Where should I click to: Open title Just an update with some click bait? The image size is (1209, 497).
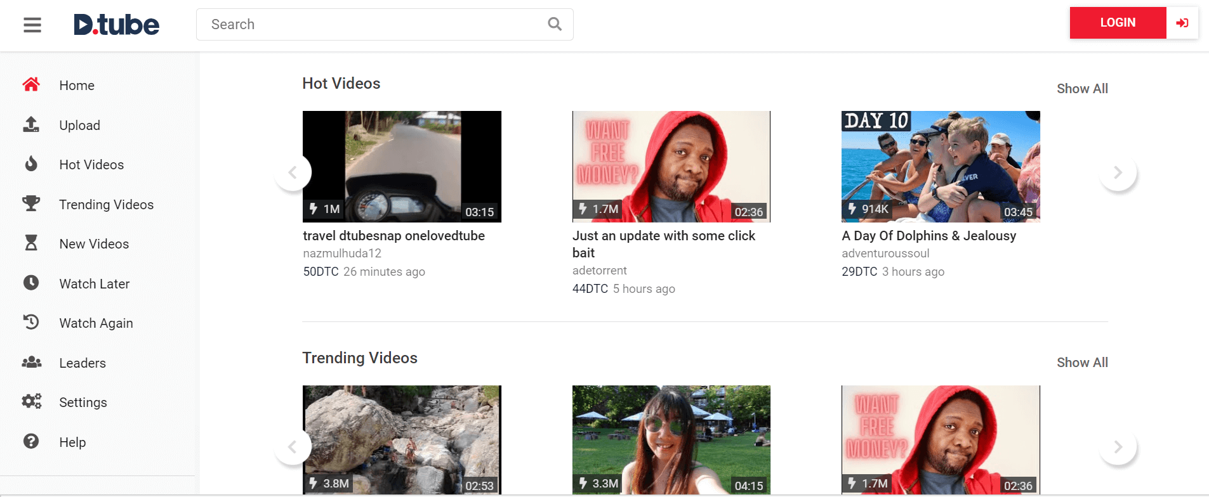pyautogui.click(x=664, y=244)
